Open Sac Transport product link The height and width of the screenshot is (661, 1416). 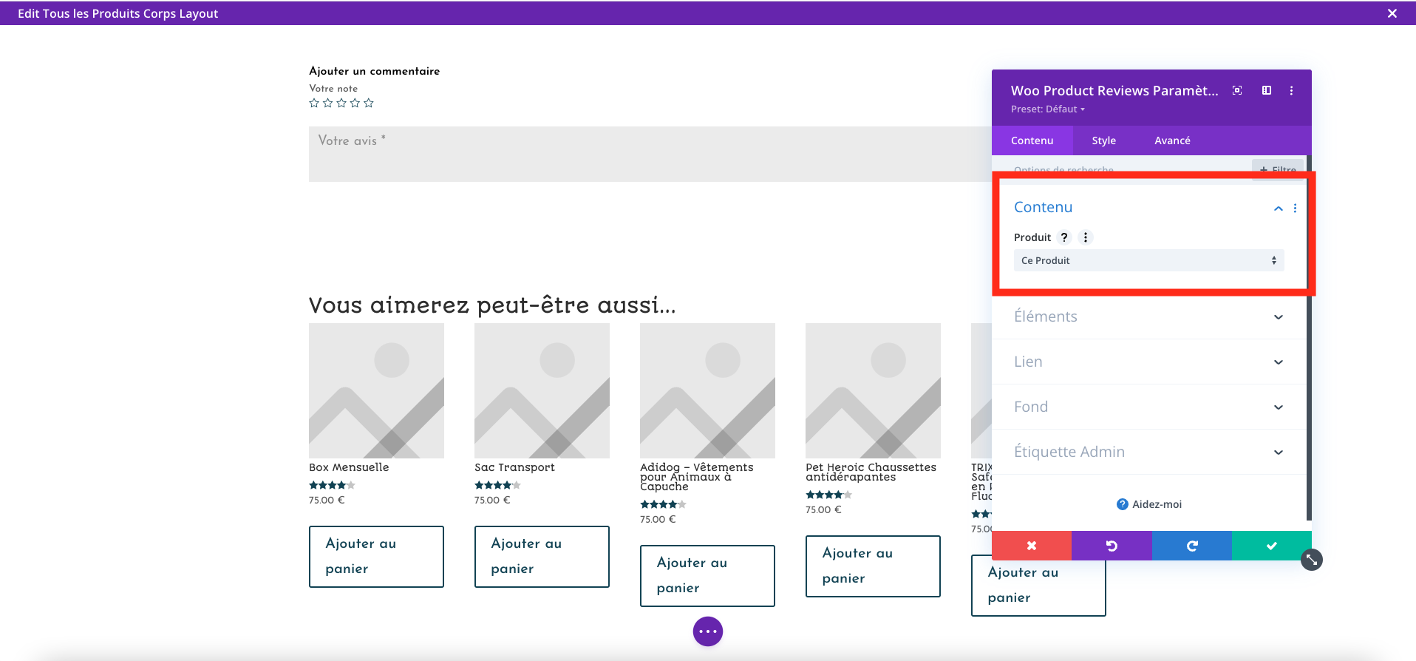click(x=514, y=467)
